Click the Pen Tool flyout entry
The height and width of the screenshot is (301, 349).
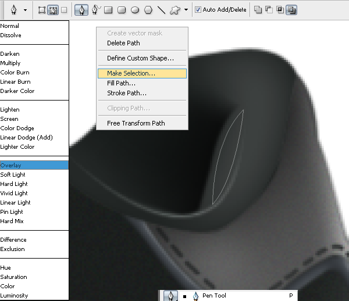click(x=238, y=296)
